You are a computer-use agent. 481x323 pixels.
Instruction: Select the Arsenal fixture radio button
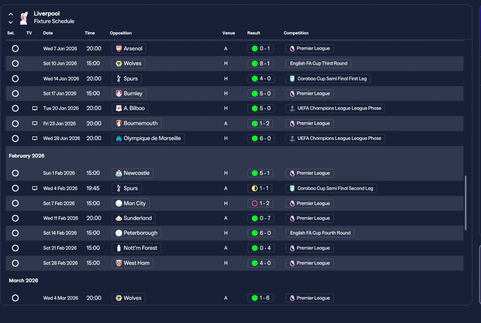point(15,48)
